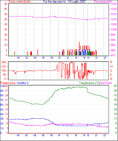The width and height of the screenshot is (118, 141).
Task: Click the compass letter W
Action: (x=111, y=66)
